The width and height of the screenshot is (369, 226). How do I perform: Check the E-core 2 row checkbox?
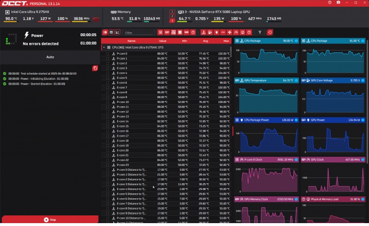[x=108, y=63]
